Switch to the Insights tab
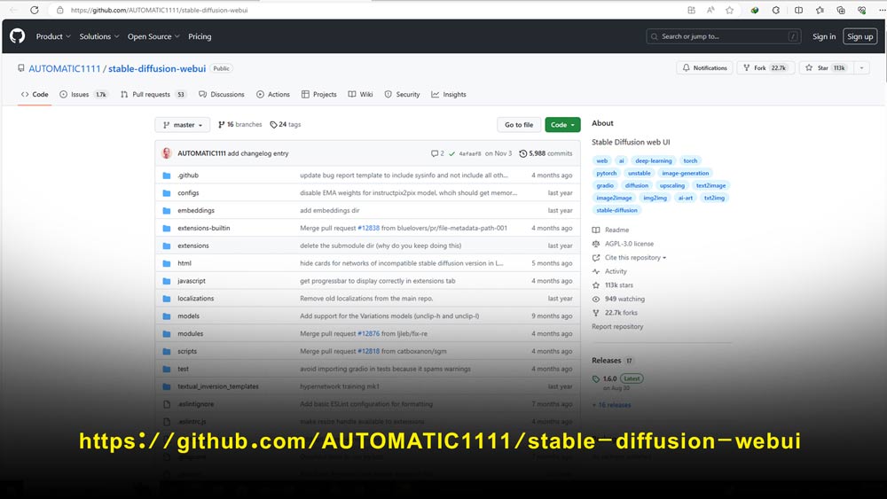 (x=449, y=94)
